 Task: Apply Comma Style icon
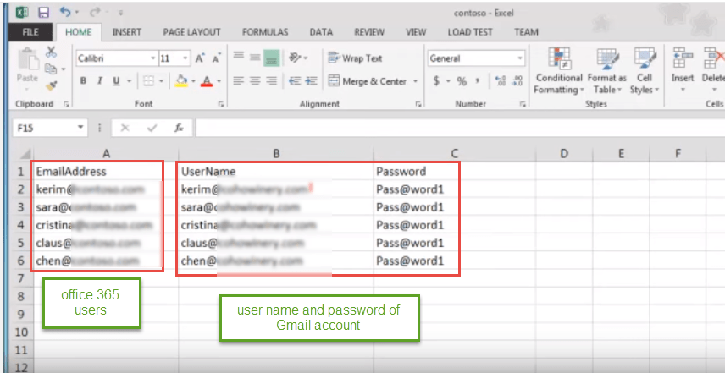click(479, 81)
